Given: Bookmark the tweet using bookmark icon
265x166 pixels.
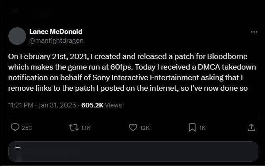Looking at the screenshot, I should [x=192, y=127].
